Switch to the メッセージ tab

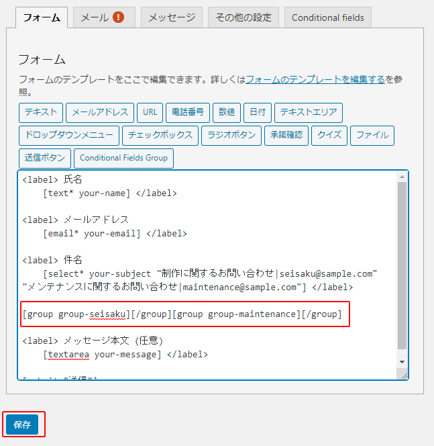point(172,17)
